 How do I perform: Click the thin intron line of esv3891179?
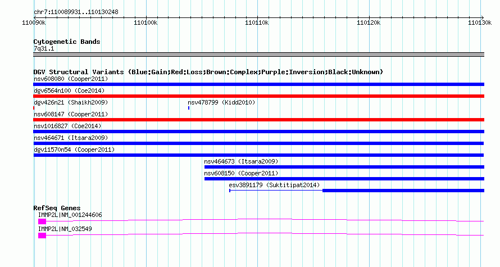276,191
